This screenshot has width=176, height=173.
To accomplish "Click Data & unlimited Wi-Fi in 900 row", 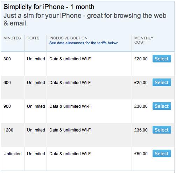I will click(x=70, y=106).
